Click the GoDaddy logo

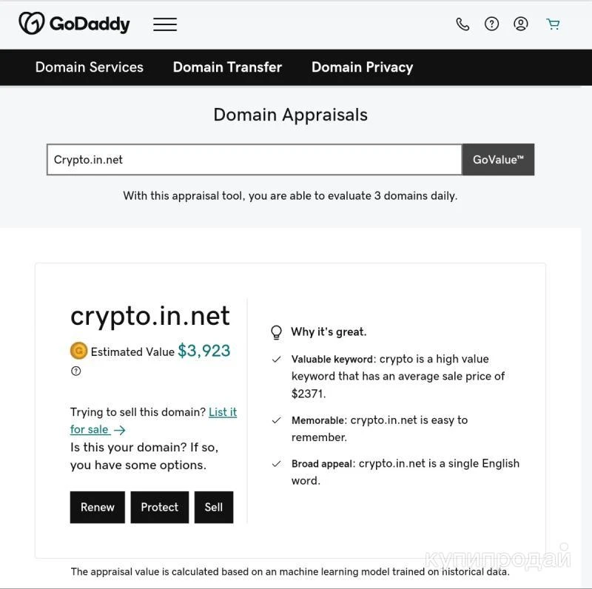[x=74, y=24]
